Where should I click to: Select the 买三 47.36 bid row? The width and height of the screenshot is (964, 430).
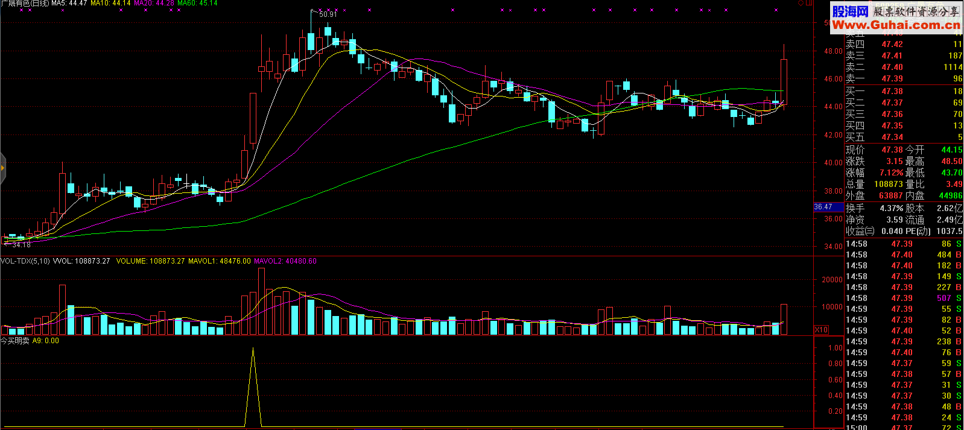pyautogui.click(x=904, y=114)
